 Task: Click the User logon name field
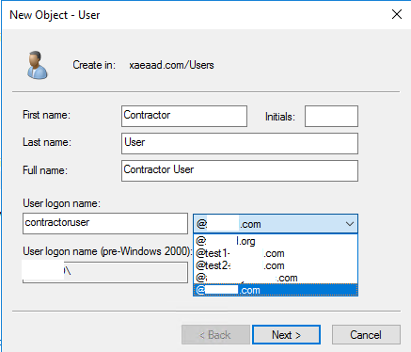(x=105, y=223)
